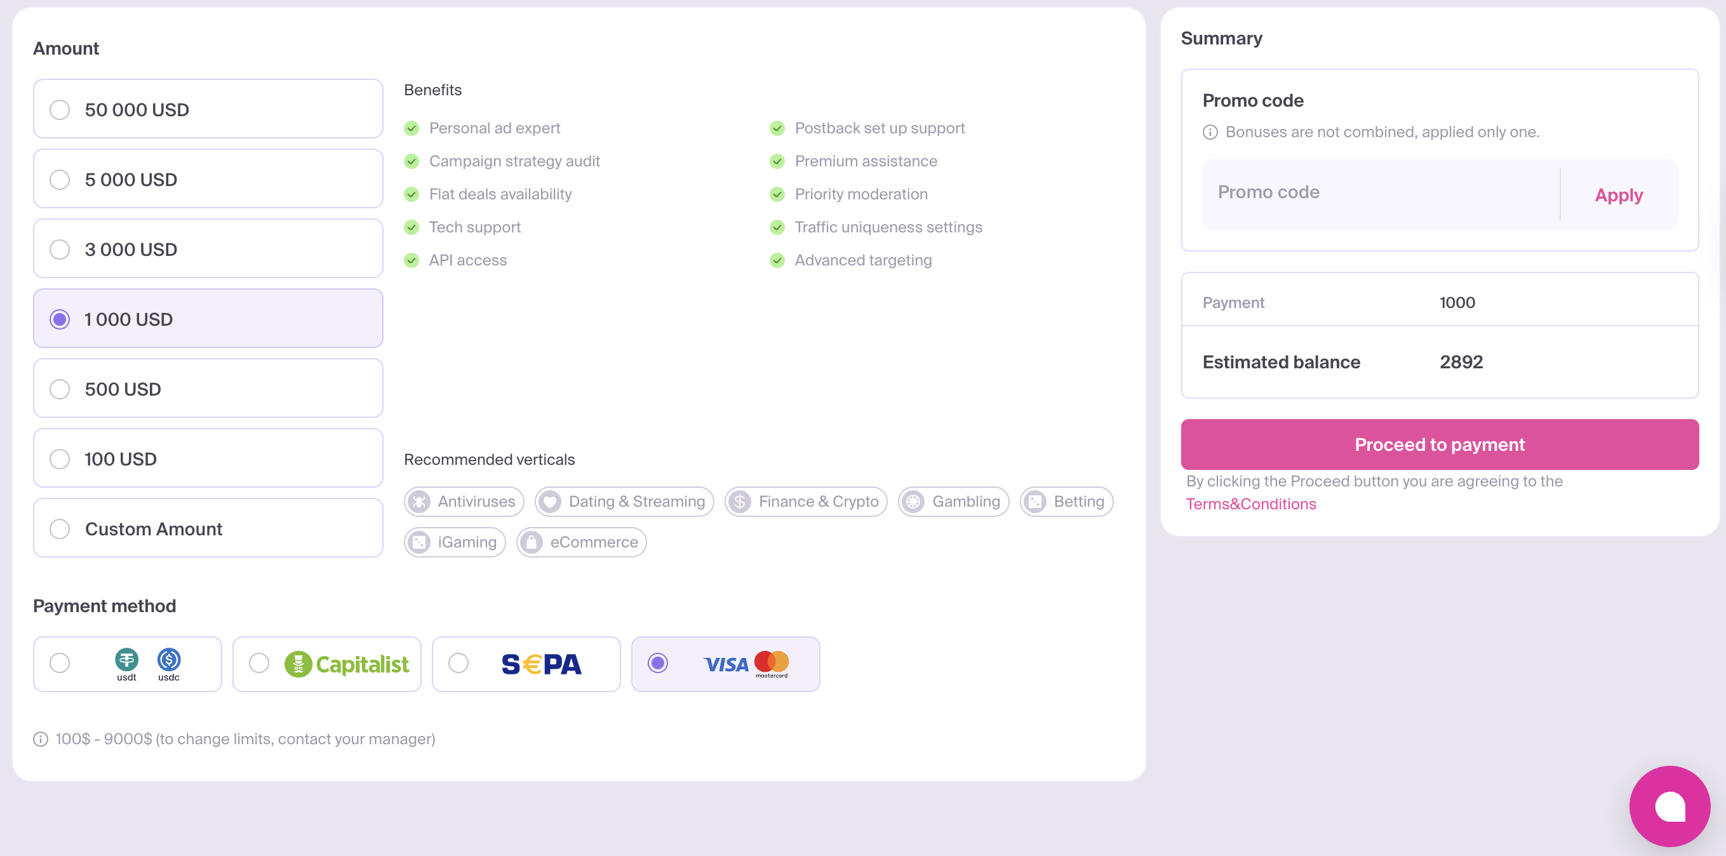Select the 500 USD radio option
Image resolution: width=1726 pixels, height=856 pixels.
[60, 389]
